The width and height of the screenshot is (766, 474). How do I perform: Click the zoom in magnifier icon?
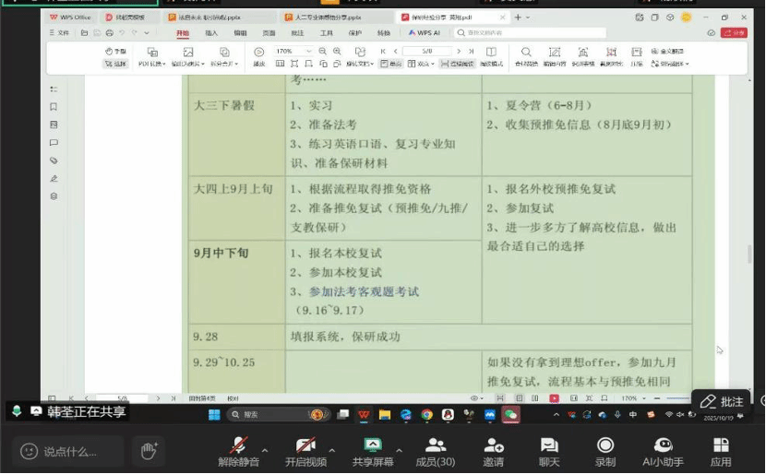click(x=337, y=52)
